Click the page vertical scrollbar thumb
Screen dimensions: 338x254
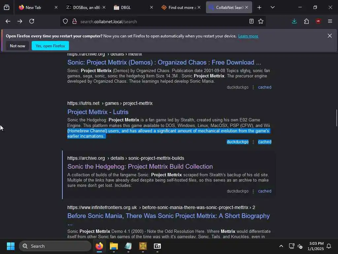coord(336,118)
